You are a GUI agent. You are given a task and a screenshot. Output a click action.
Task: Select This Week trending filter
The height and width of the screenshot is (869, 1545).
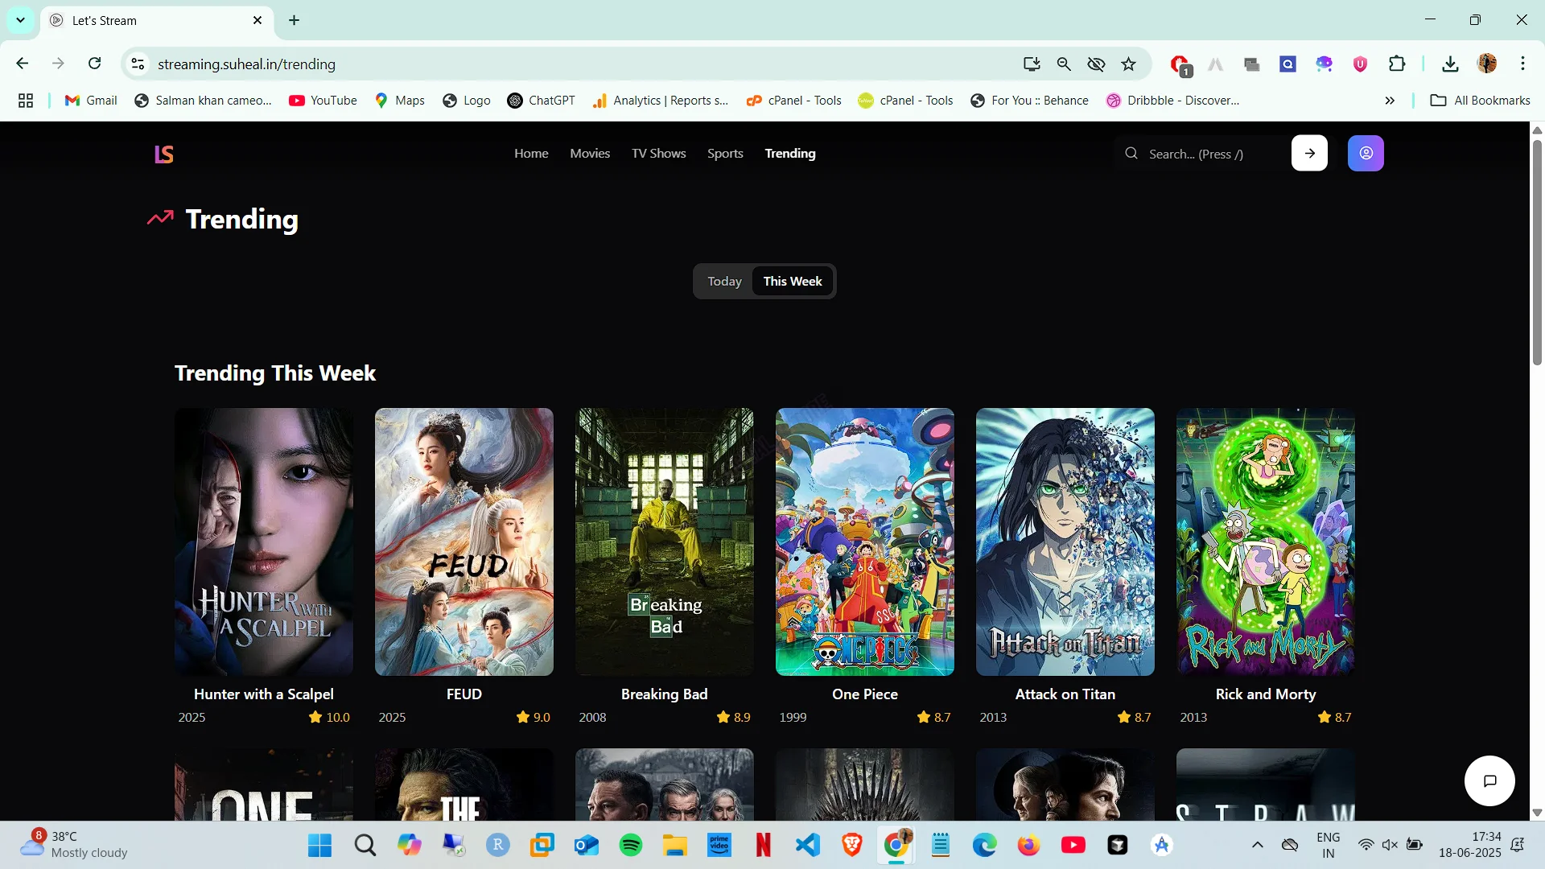click(793, 281)
